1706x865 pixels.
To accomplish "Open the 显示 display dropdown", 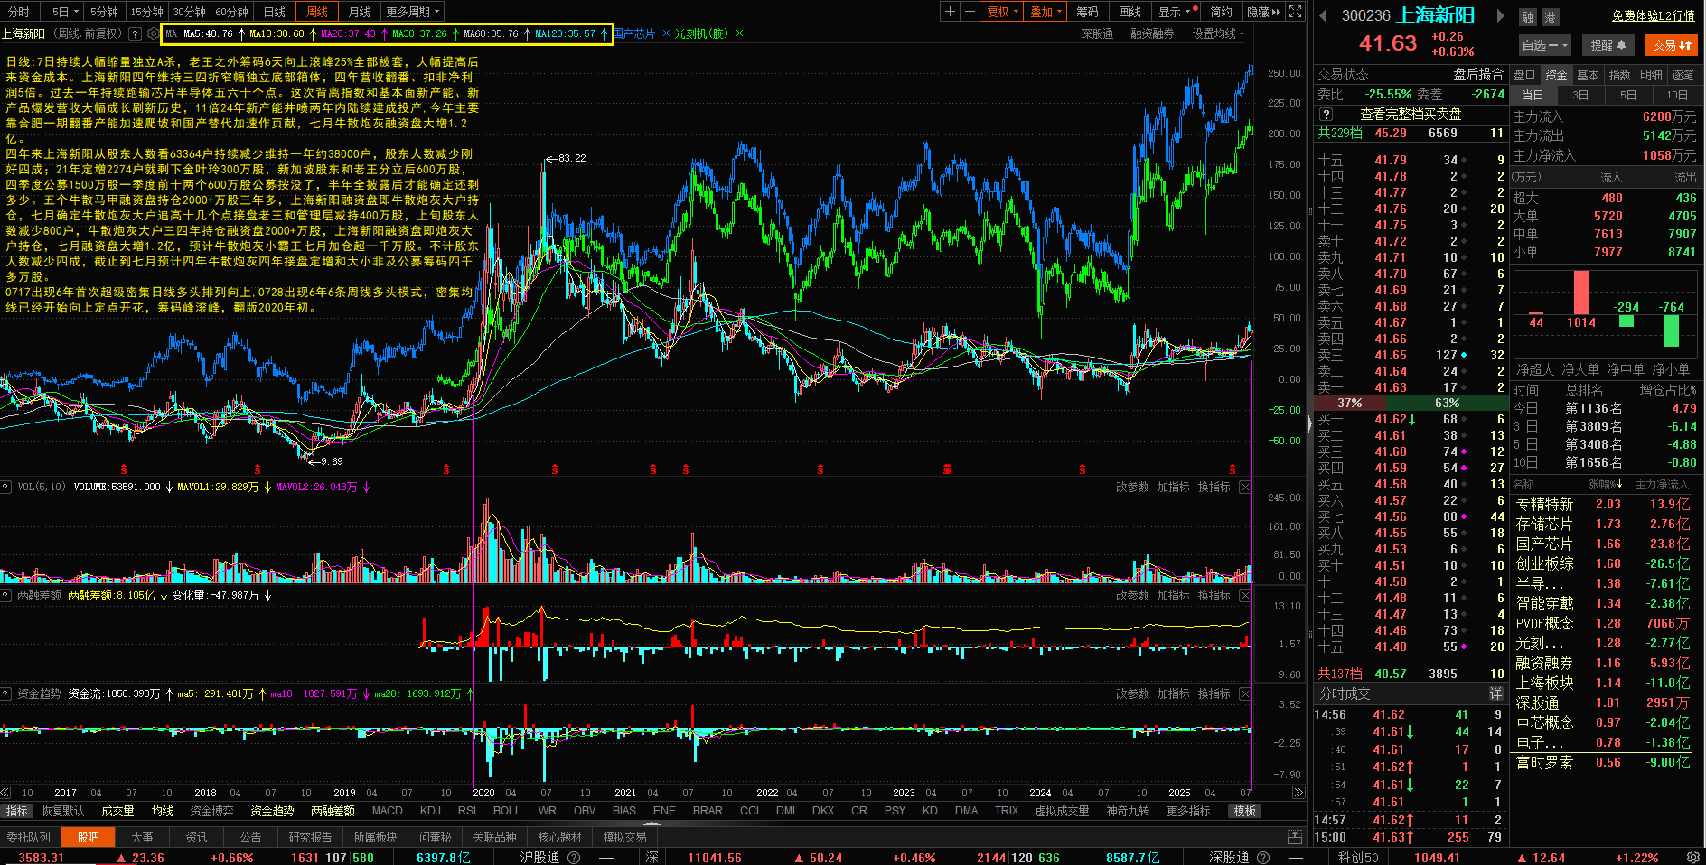I will pos(1176,12).
